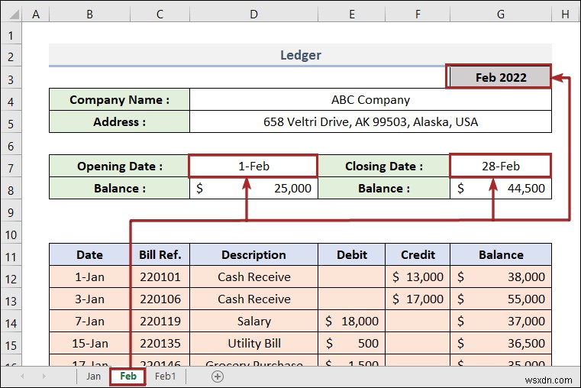Select the 25,000 opening balance cell
The image size is (581, 388).
coord(253,188)
